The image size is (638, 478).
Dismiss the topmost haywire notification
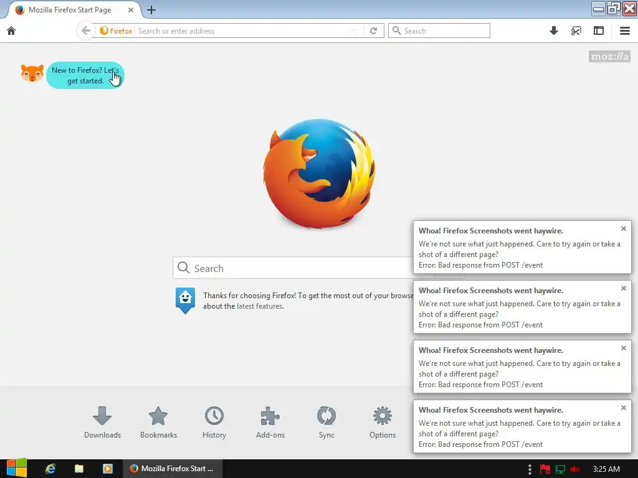[623, 228]
